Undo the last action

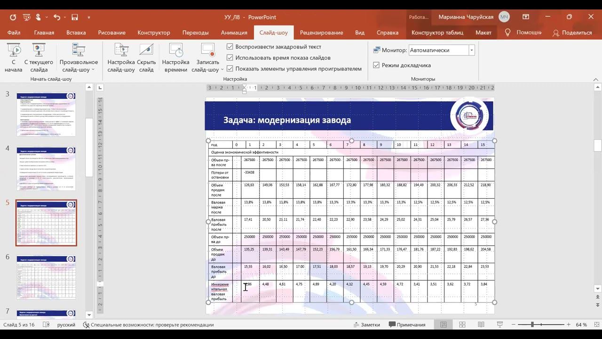pos(56,17)
